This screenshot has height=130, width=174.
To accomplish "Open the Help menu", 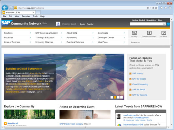I will click(42, 16).
